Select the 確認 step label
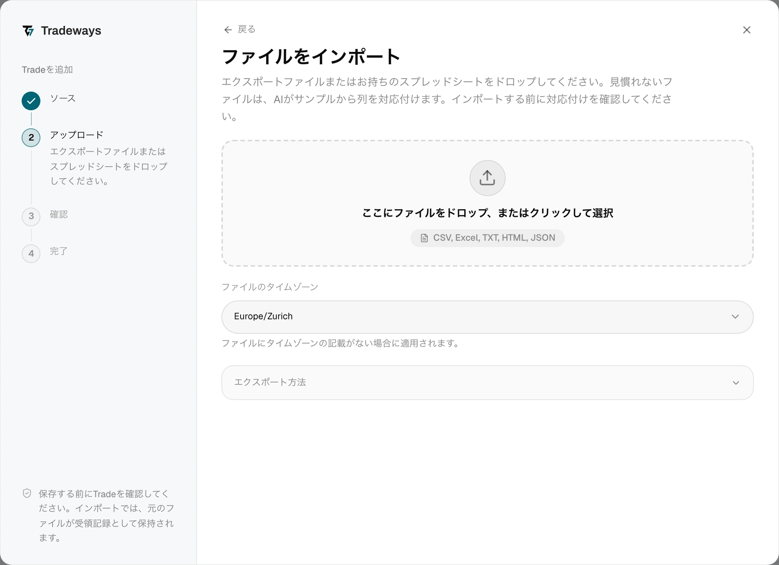 click(x=59, y=214)
